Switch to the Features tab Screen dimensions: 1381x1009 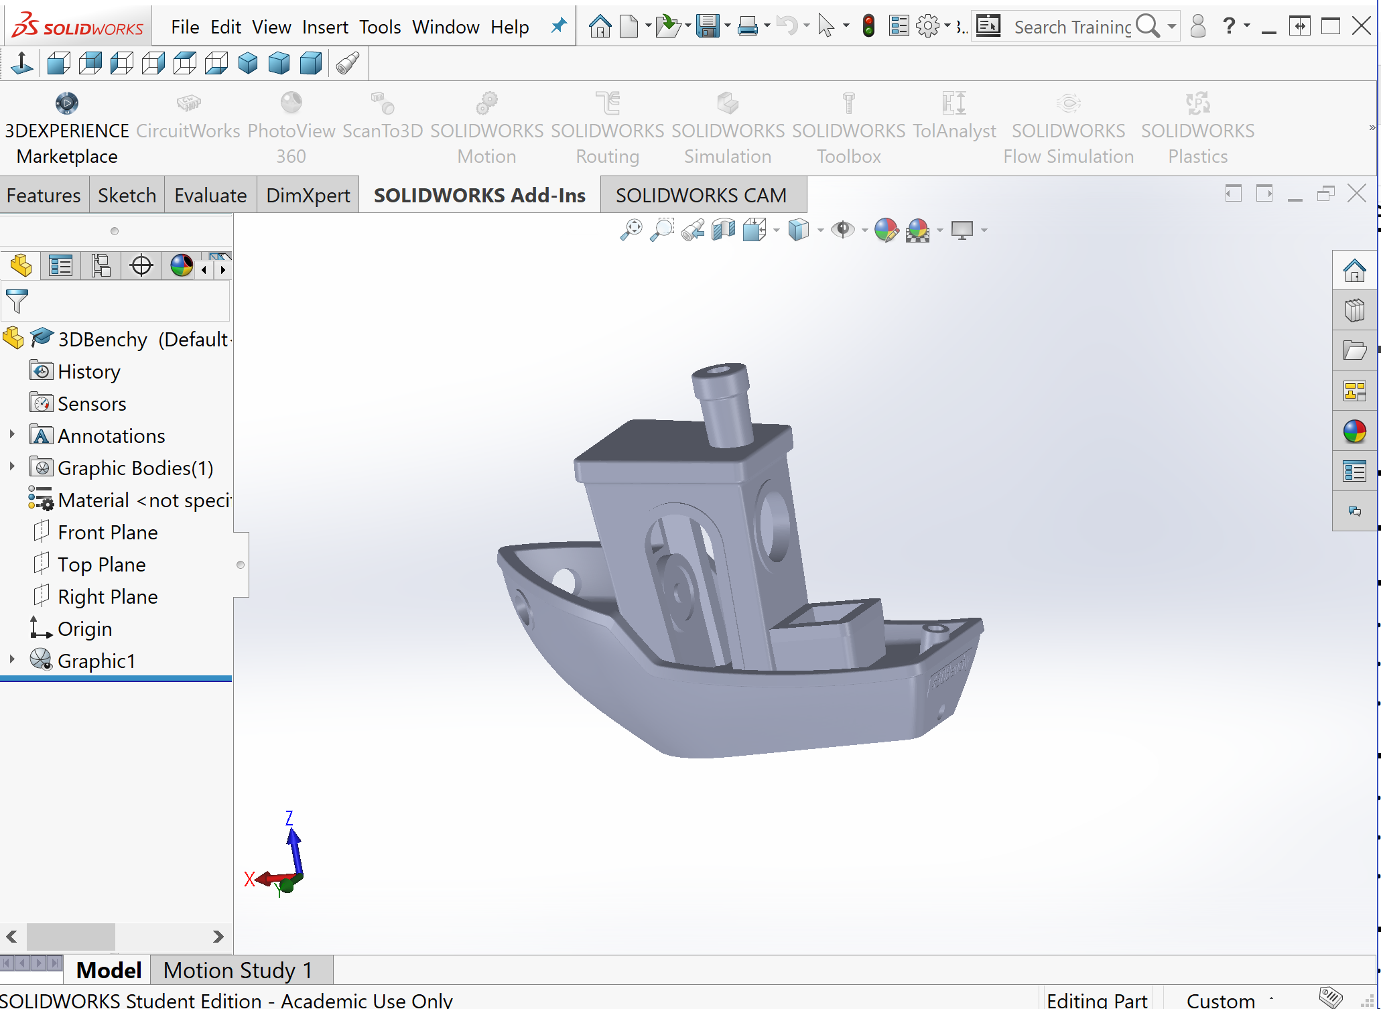44,195
